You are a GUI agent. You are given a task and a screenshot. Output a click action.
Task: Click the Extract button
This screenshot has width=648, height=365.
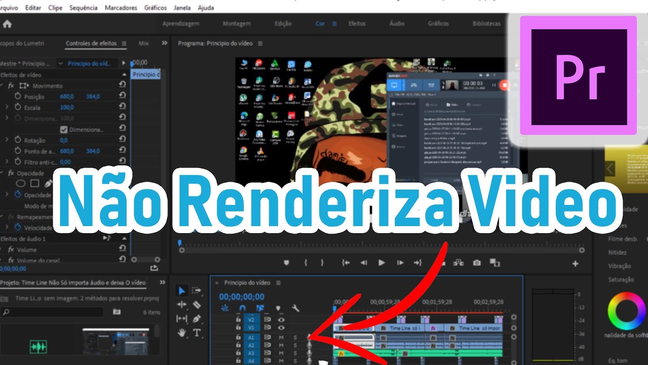(459, 263)
